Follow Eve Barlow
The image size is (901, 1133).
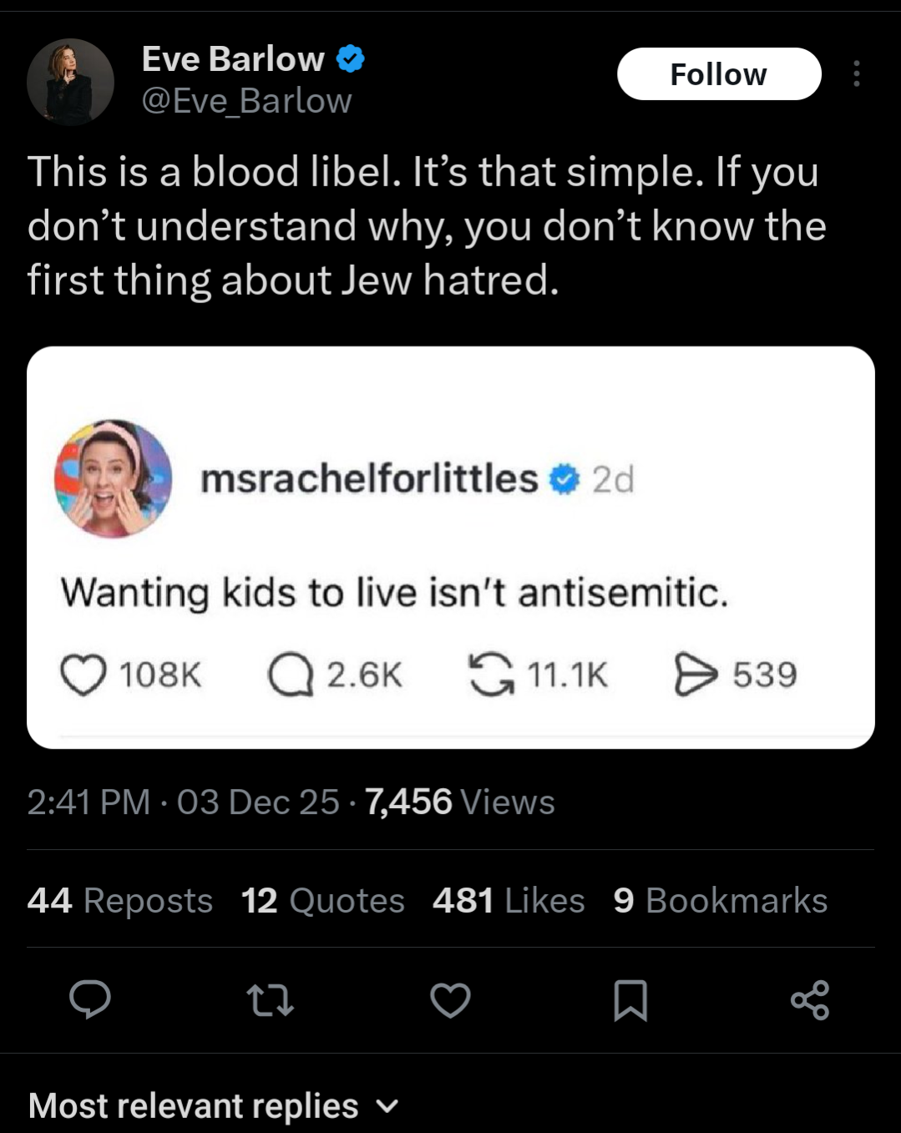(718, 74)
